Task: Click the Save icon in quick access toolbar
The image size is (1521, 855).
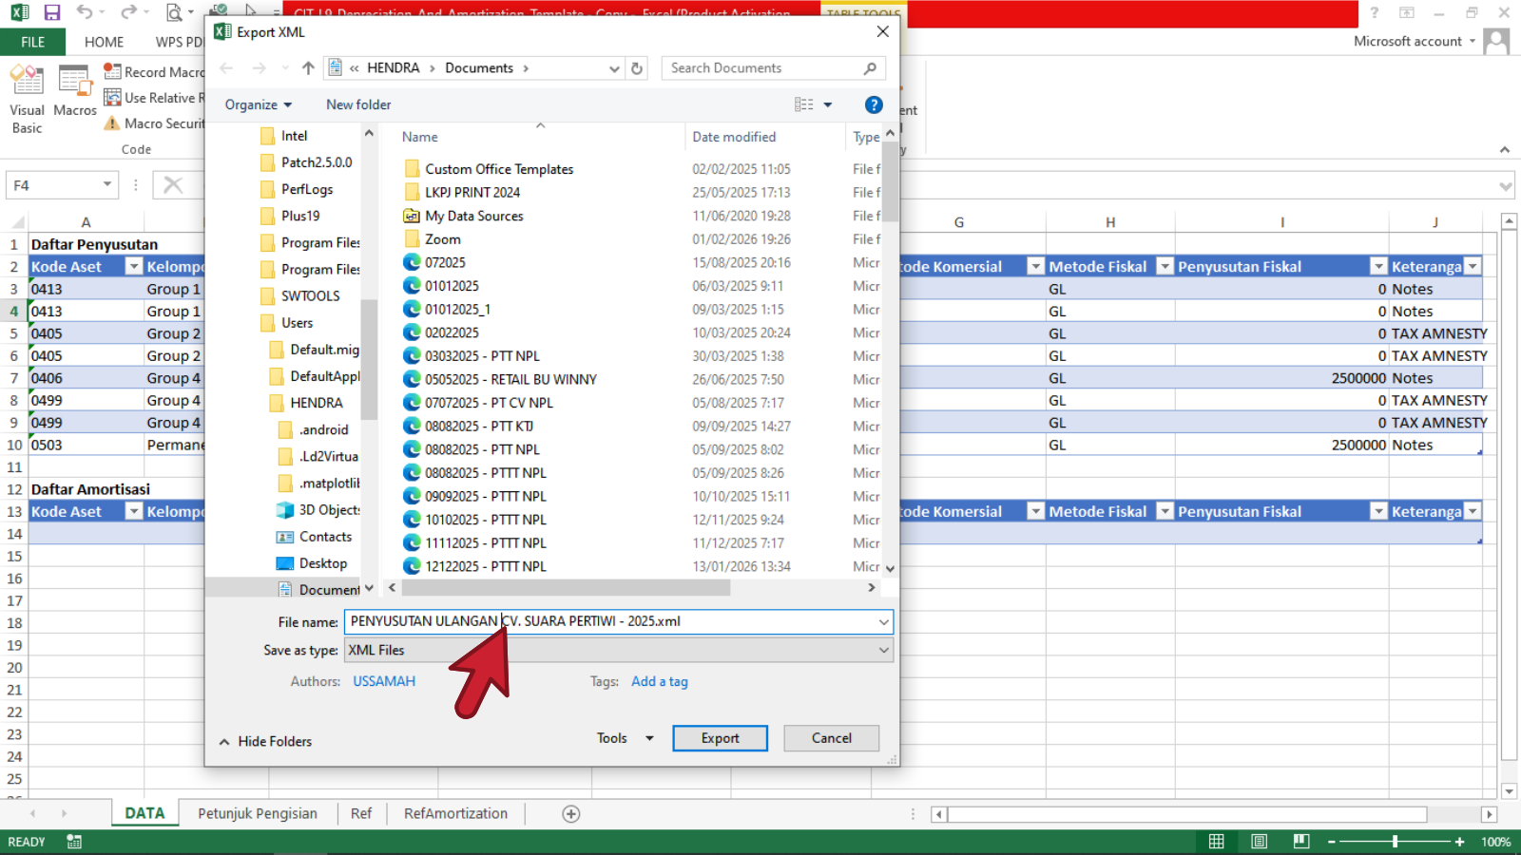Action: coord(52,12)
